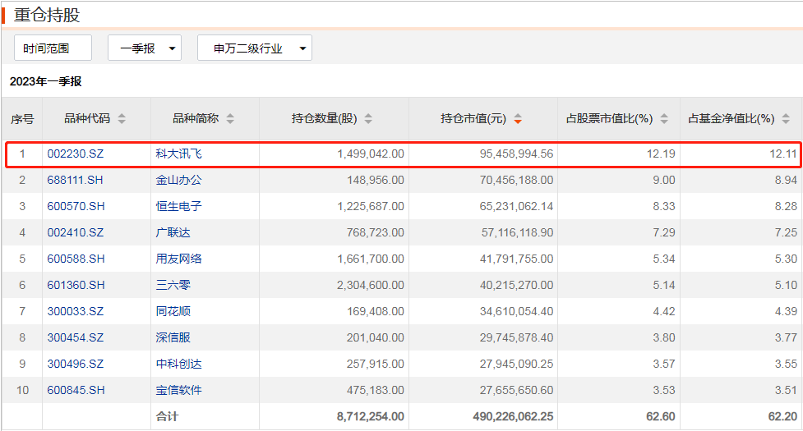Open the 中科创达 stock link
The height and width of the screenshot is (431, 803).
point(178,364)
